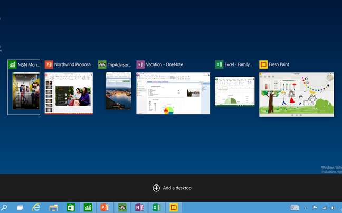The width and height of the screenshot is (342, 213).
Task: Click the 'MSN Mon...' window title
Action: (28, 64)
